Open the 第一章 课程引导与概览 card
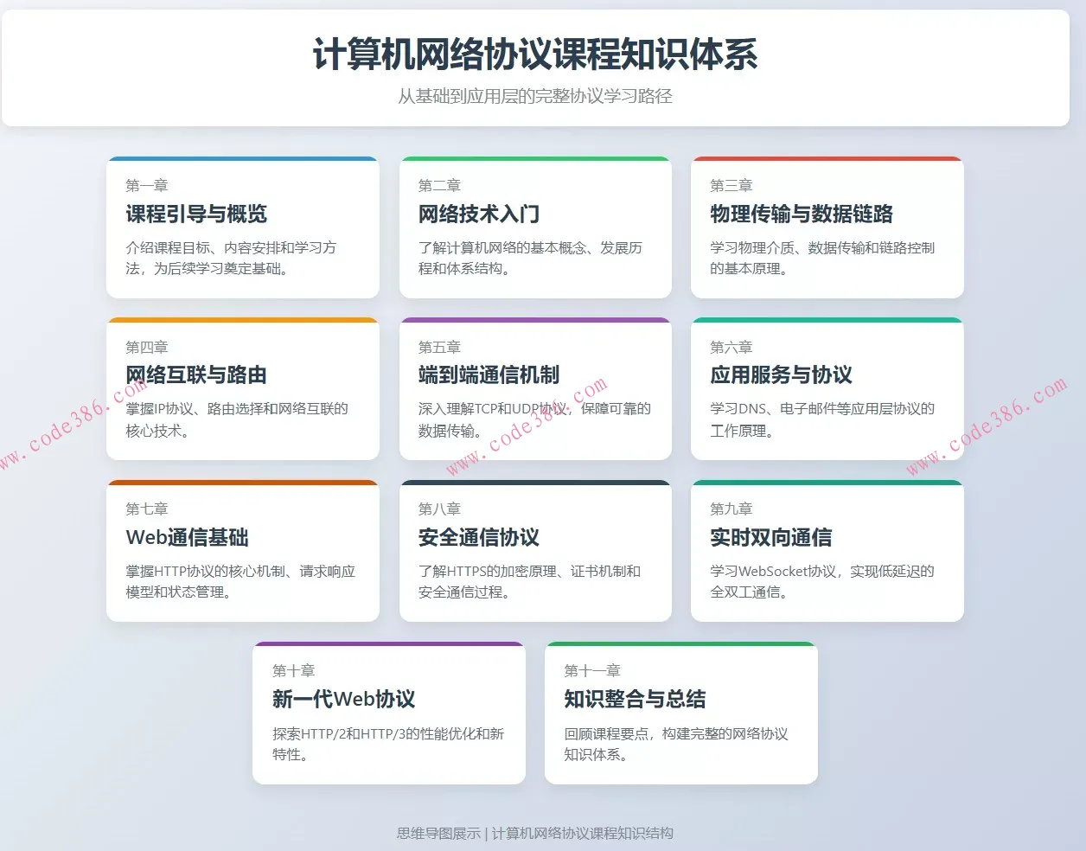 tap(242, 227)
